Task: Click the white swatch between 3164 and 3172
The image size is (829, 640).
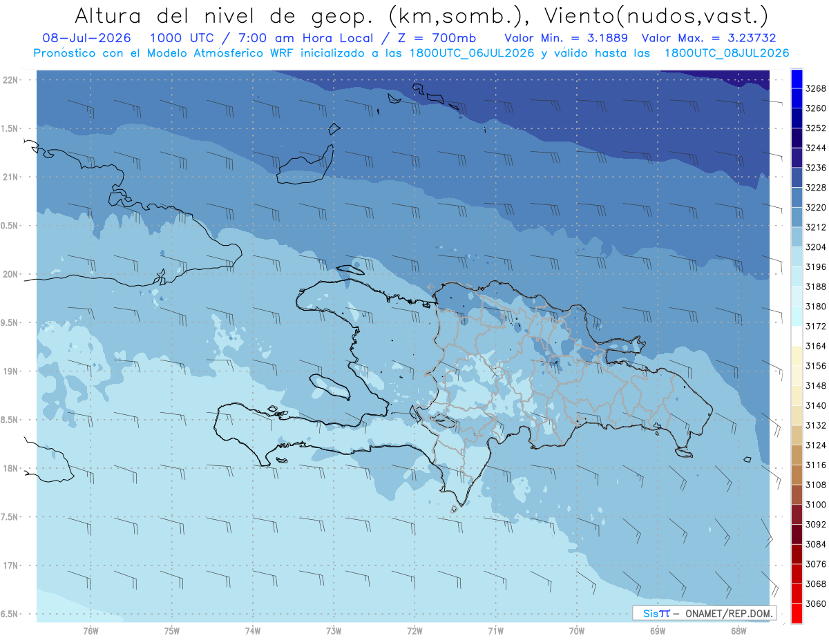Action: point(797,336)
